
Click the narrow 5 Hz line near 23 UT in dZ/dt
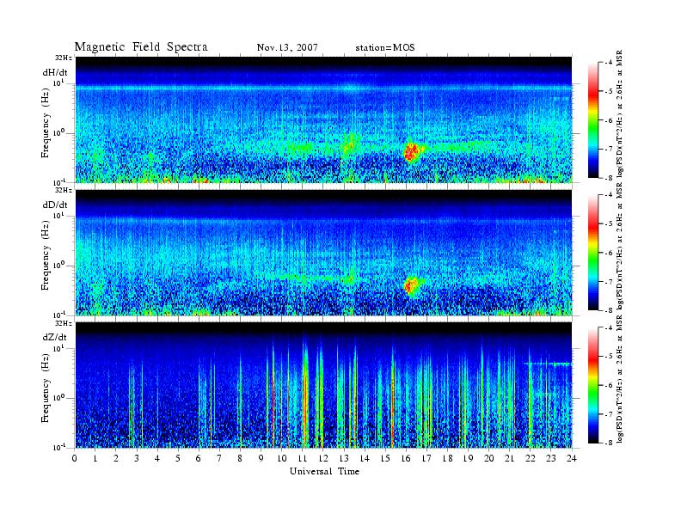[x=548, y=364]
